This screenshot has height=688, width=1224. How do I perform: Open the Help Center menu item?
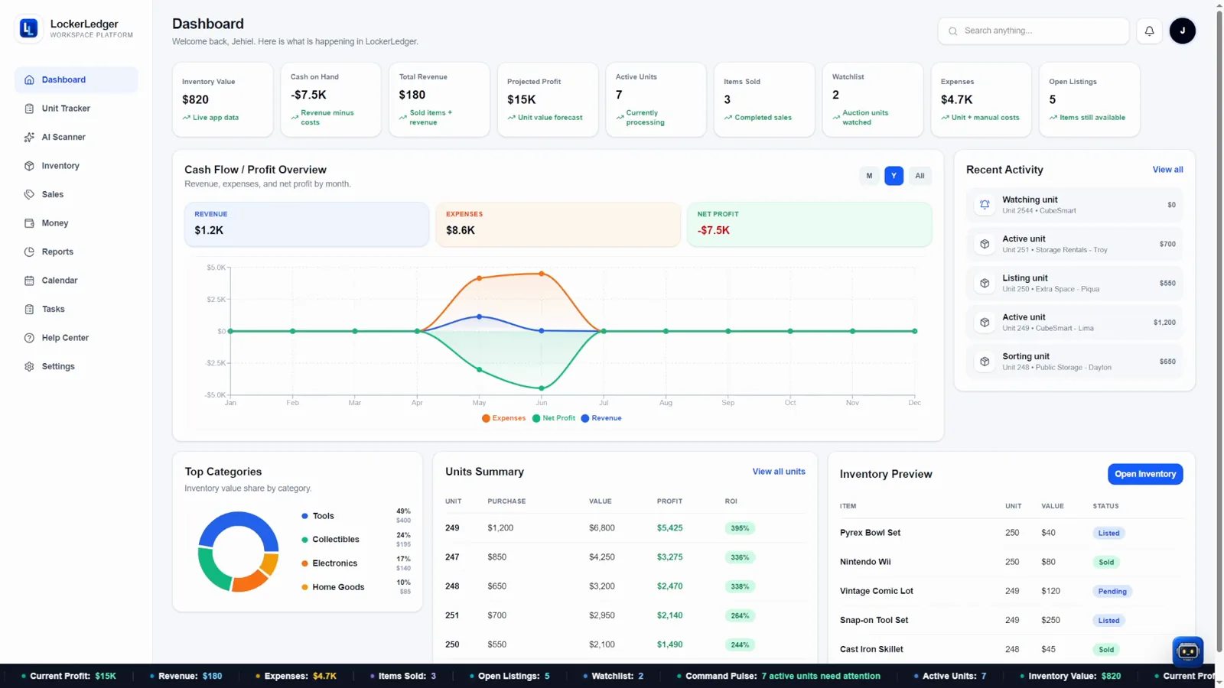click(76, 338)
